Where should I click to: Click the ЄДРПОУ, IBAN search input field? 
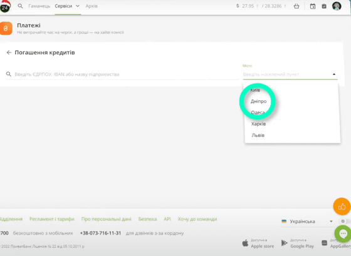coord(122,74)
